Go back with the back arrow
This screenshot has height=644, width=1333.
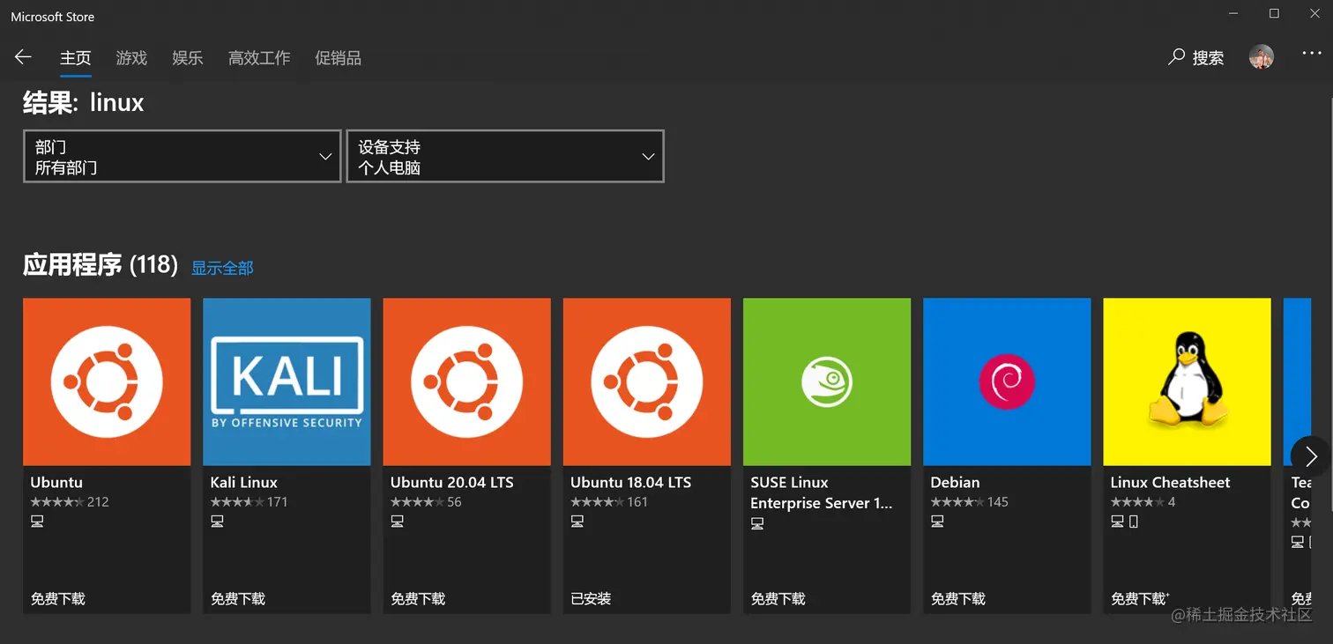click(x=23, y=57)
